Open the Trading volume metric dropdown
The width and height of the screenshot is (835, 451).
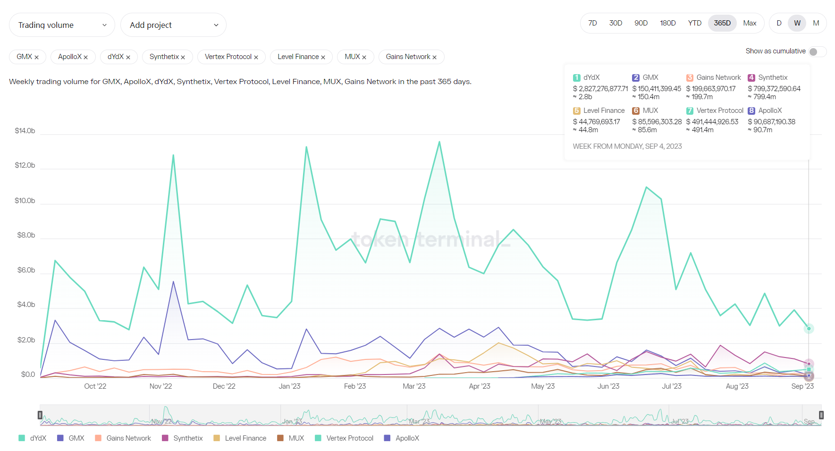pos(62,25)
